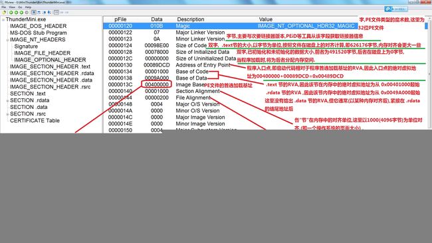The image size is (432, 243).
Task: Click the Address of Entry Point description
Action: (x=203, y=65)
